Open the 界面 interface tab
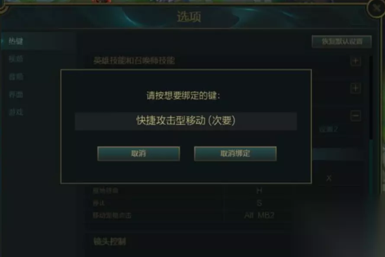385x257 pixels. click(x=16, y=95)
